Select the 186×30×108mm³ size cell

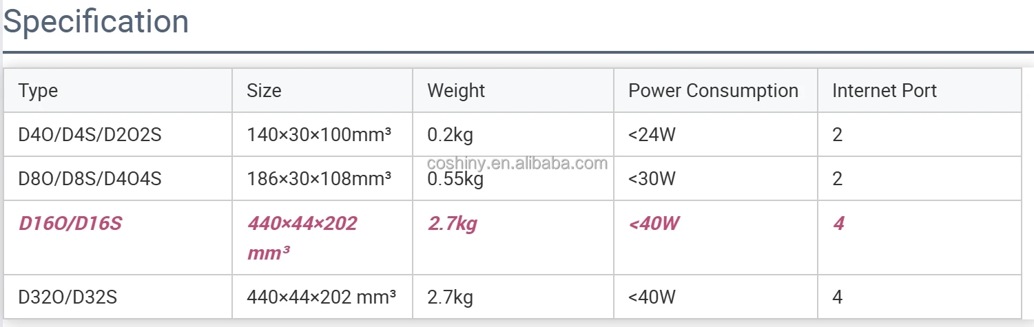pyautogui.click(x=319, y=179)
